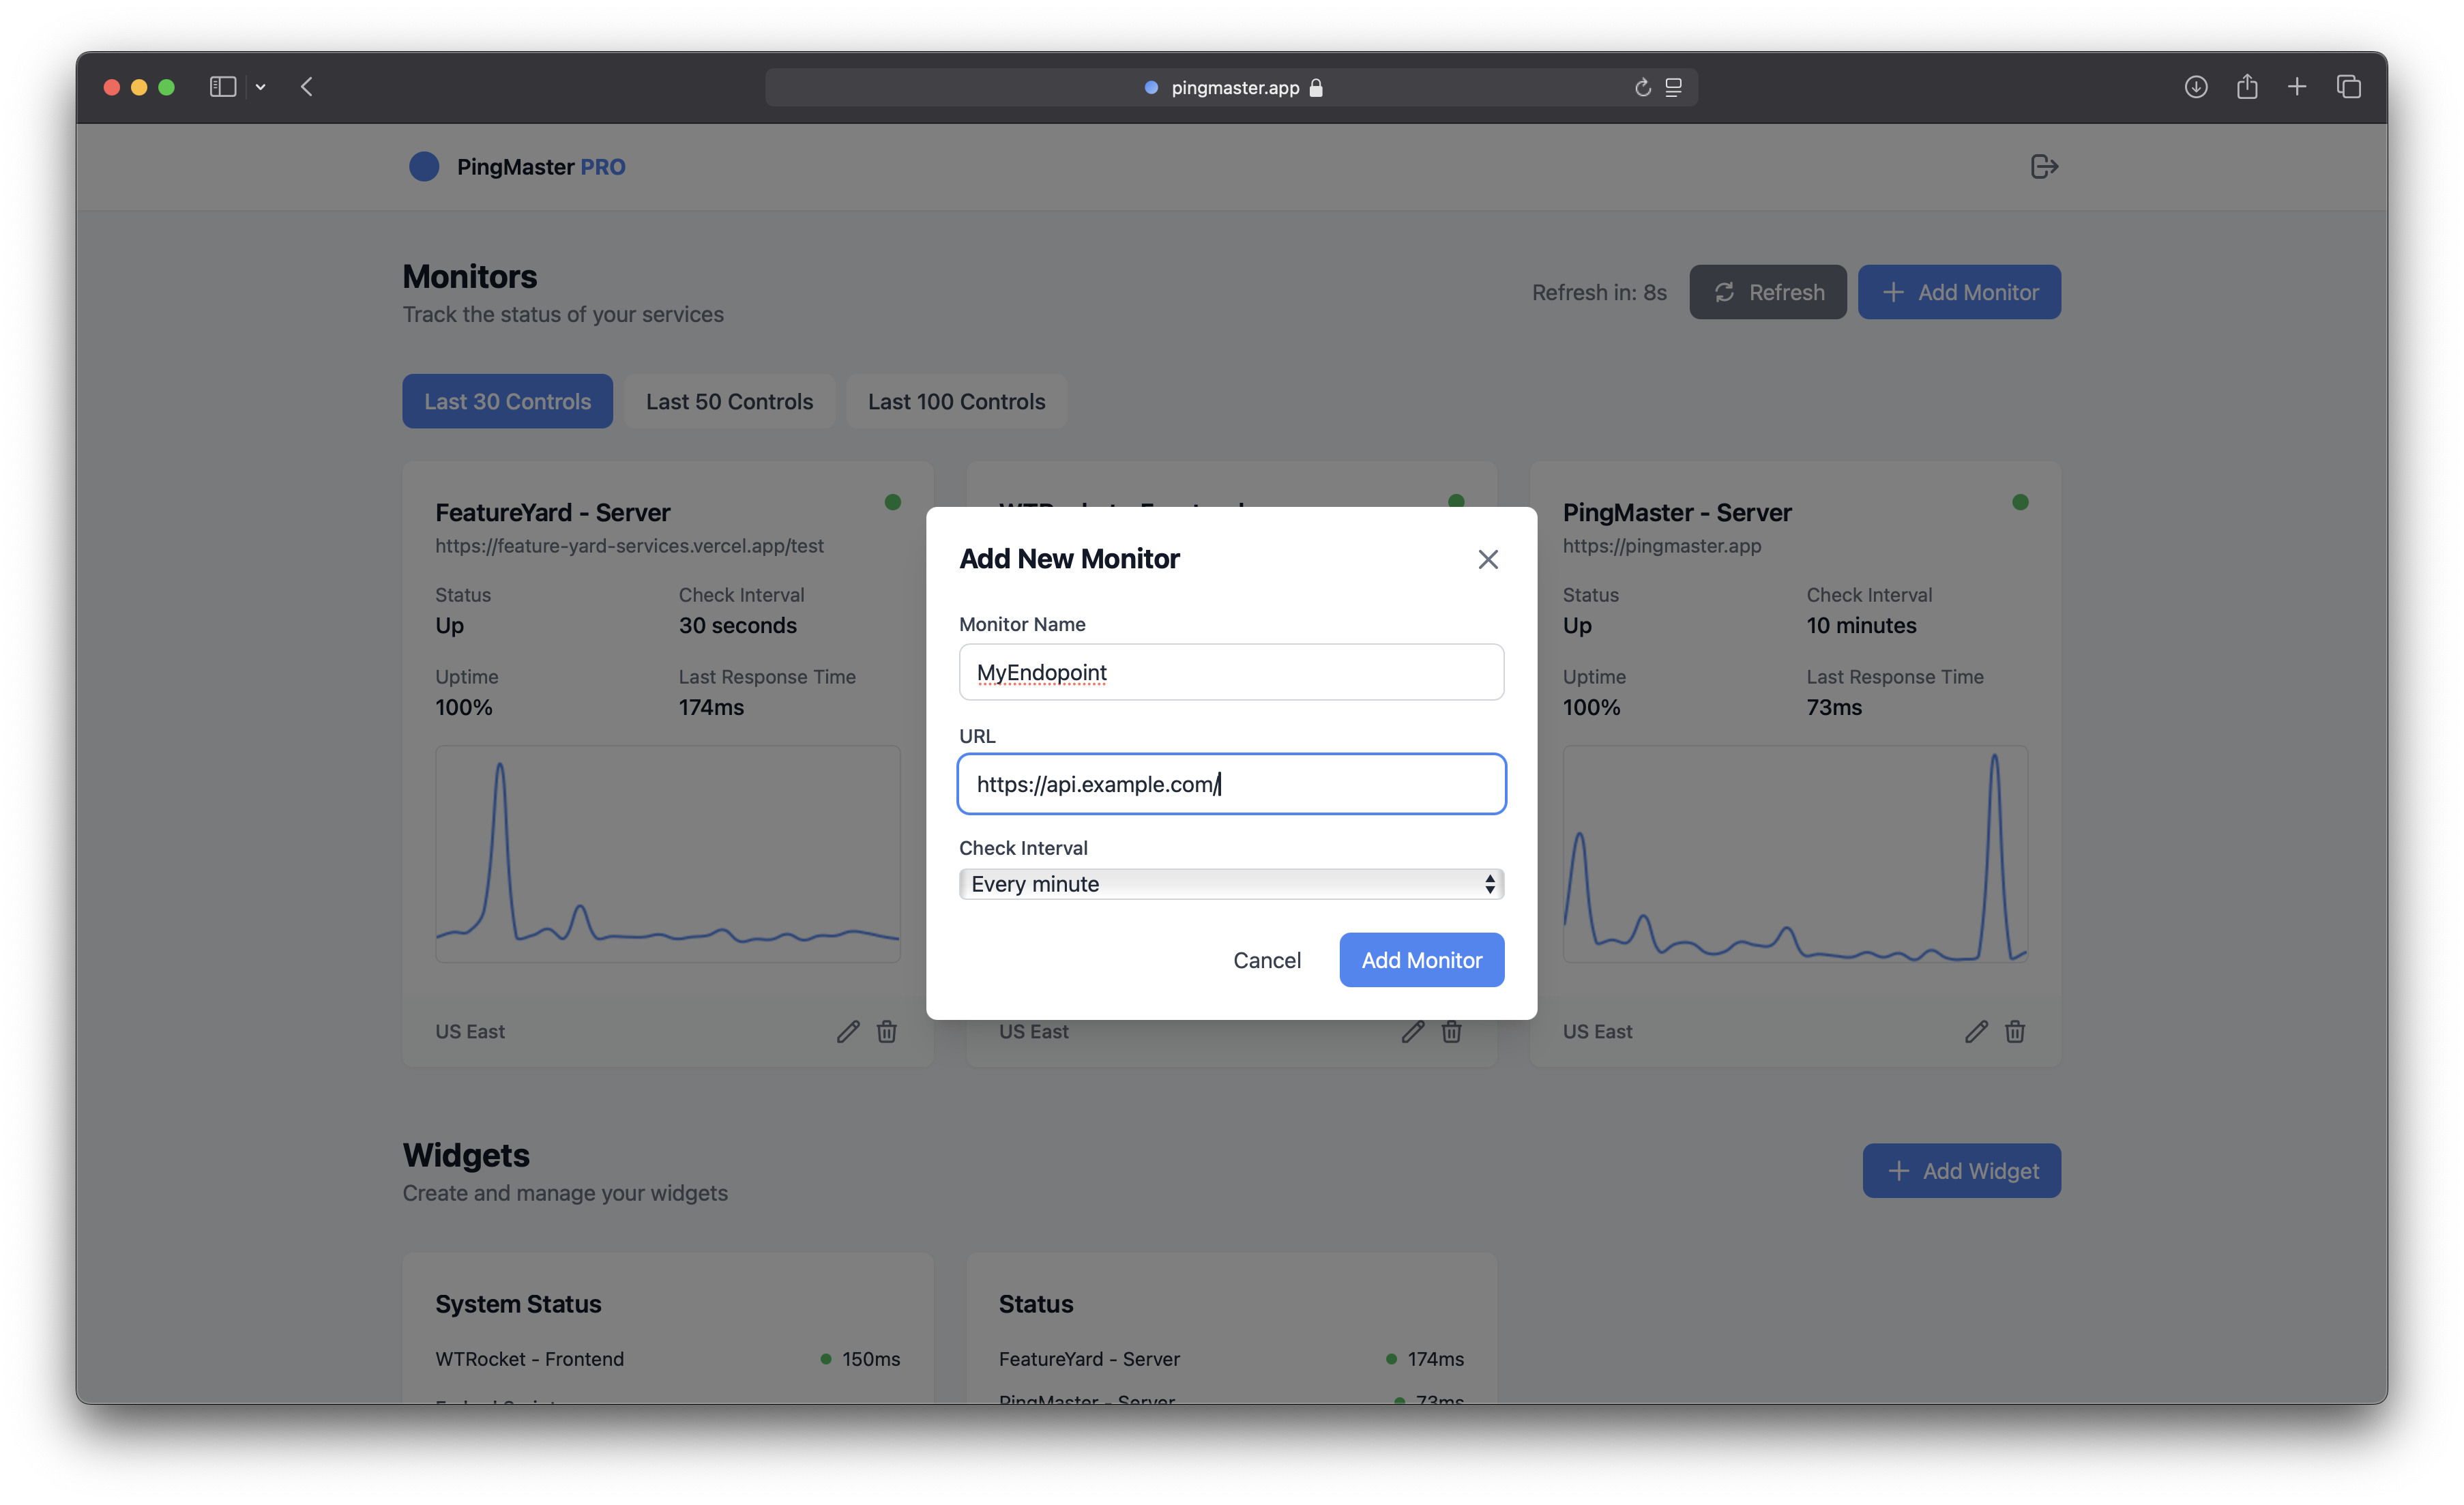Click the '30 seconds' check interval value
The height and width of the screenshot is (1505, 2464).
click(738, 626)
